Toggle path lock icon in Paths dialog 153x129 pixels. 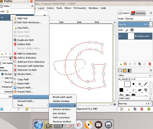[7, 11]
